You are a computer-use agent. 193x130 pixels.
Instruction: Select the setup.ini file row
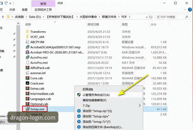pos(96,114)
